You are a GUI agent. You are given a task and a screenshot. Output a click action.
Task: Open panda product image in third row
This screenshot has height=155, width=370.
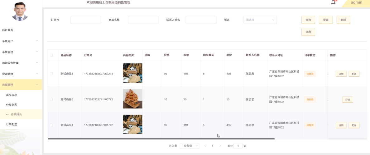132,125
